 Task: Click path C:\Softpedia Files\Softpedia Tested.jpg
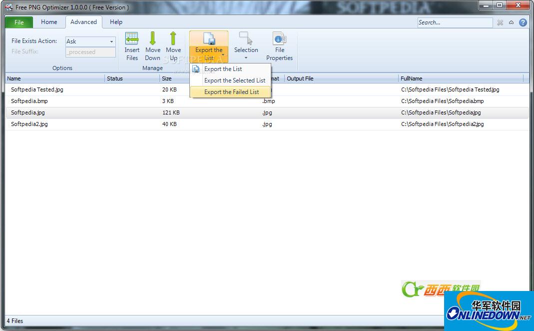point(450,89)
